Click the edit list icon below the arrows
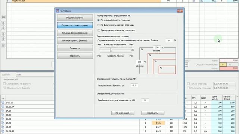239x134 pixels. [3, 45]
